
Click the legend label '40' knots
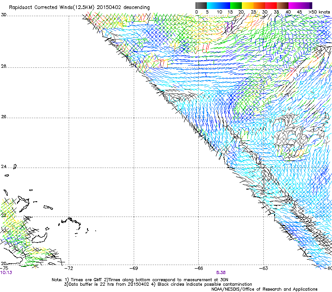tap(288, 12)
